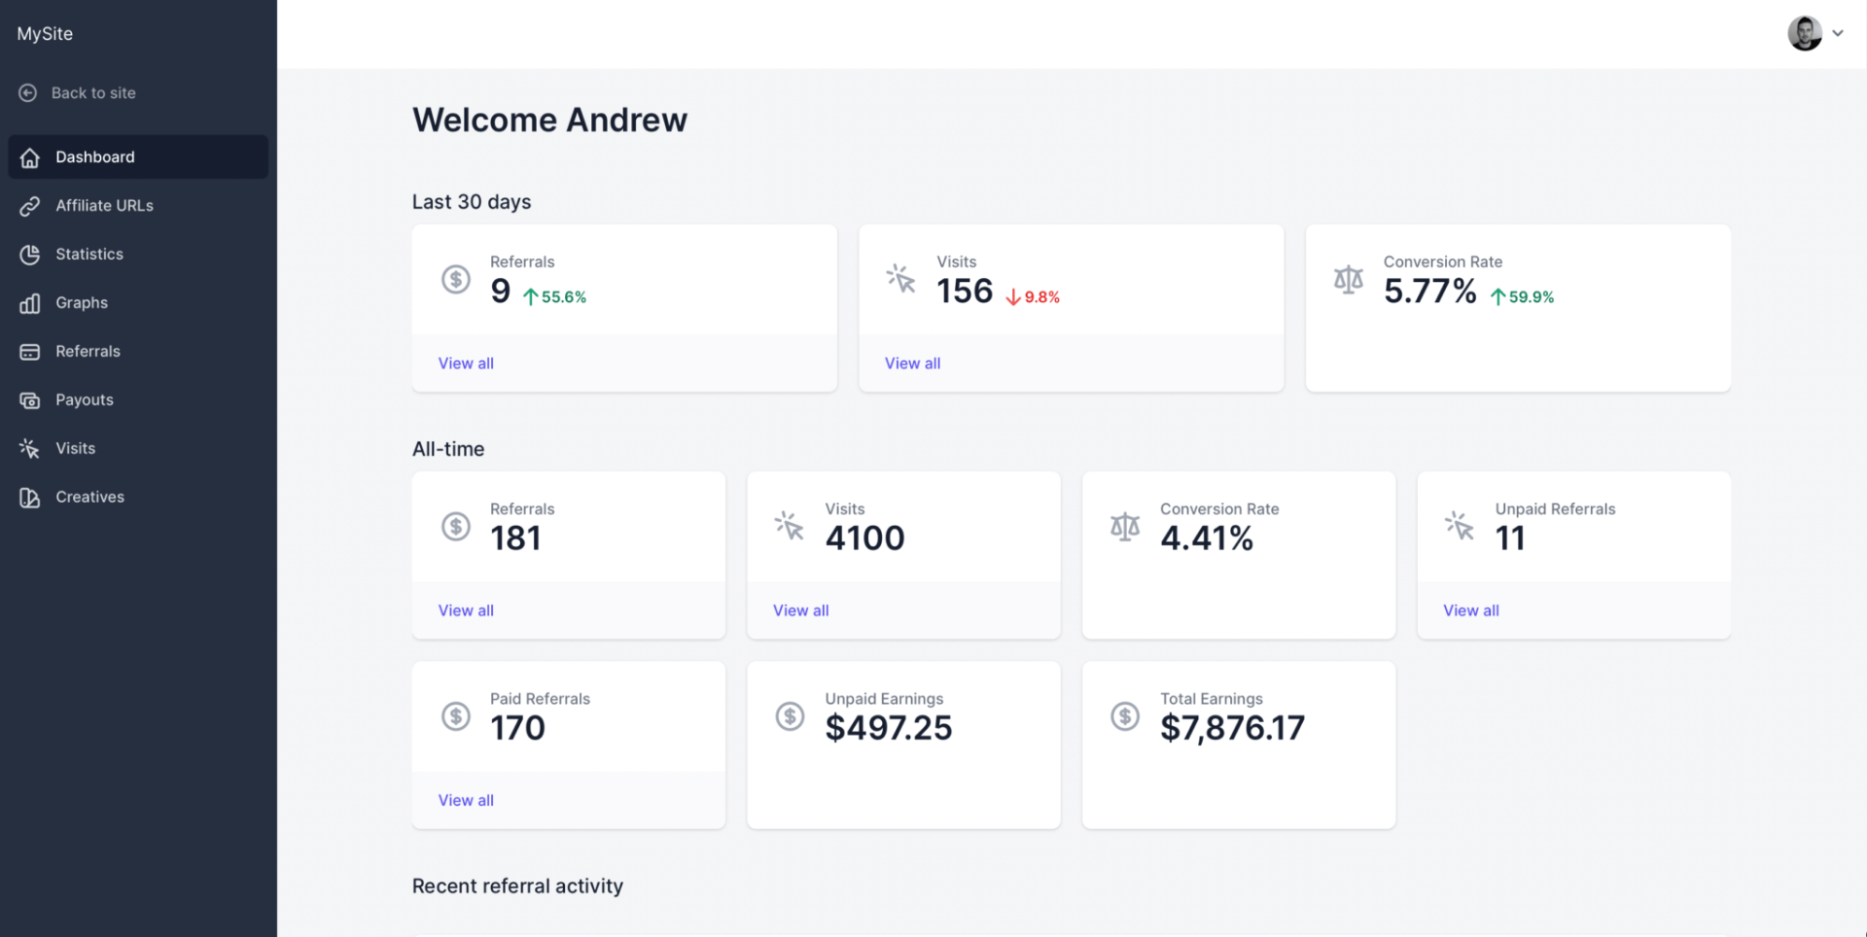Open Payouts via its sidebar icon
The width and height of the screenshot is (1867, 937).
[x=30, y=399]
